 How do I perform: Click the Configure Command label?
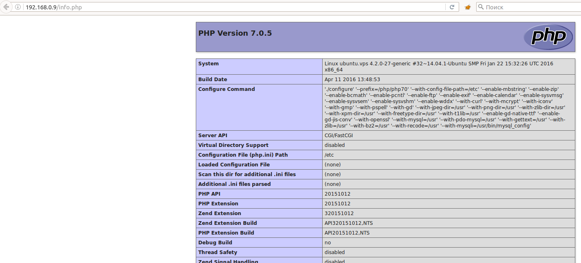[226, 89]
